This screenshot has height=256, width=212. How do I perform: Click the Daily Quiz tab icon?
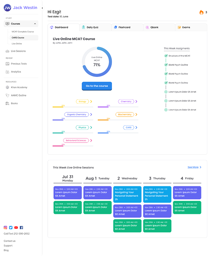[84, 27]
